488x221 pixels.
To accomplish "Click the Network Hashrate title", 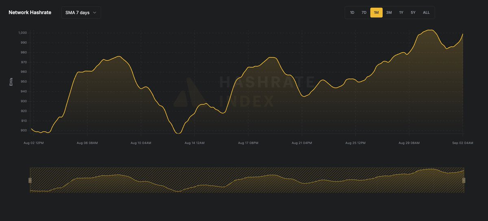I will tap(30, 13).
